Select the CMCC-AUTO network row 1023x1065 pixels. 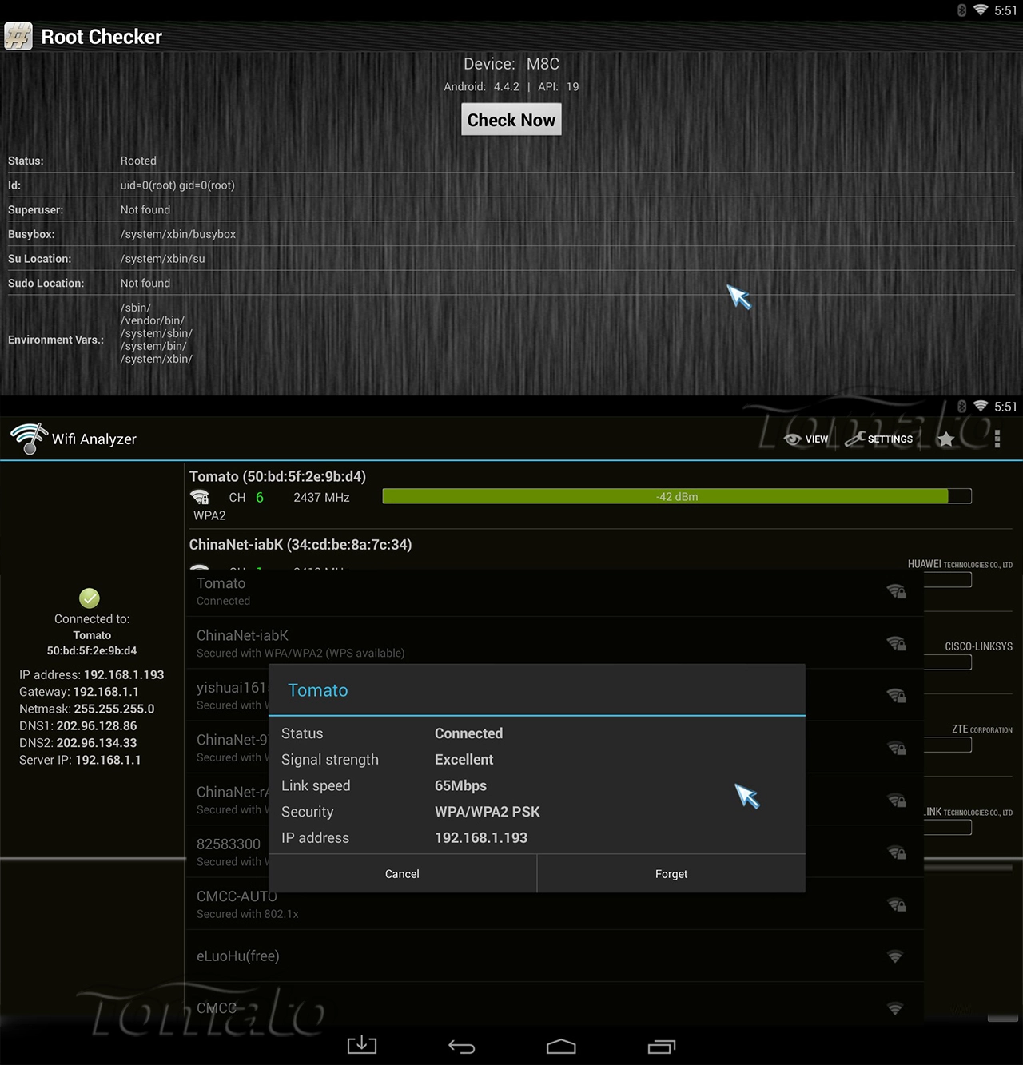(x=554, y=904)
